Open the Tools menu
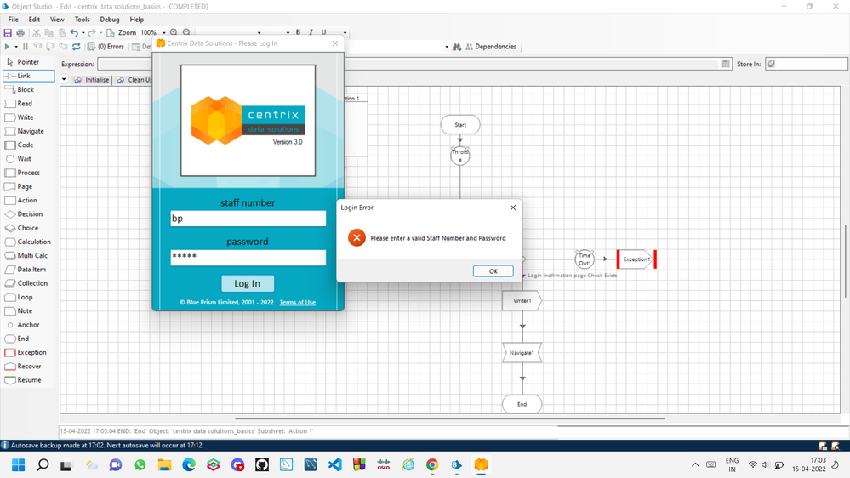This screenshot has width=850, height=478. pyautogui.click(x=82, y=19)
